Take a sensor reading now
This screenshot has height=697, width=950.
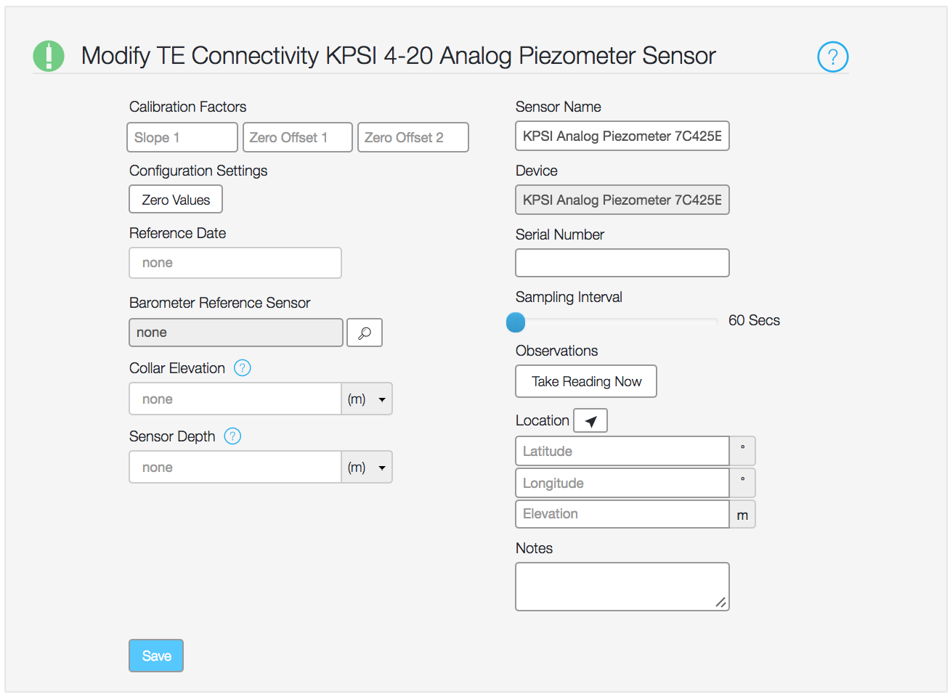(585, 381)
